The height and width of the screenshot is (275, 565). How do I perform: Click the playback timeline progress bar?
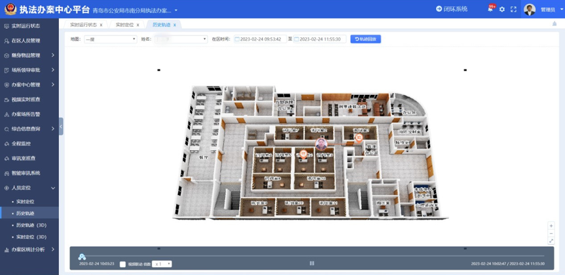312,255
